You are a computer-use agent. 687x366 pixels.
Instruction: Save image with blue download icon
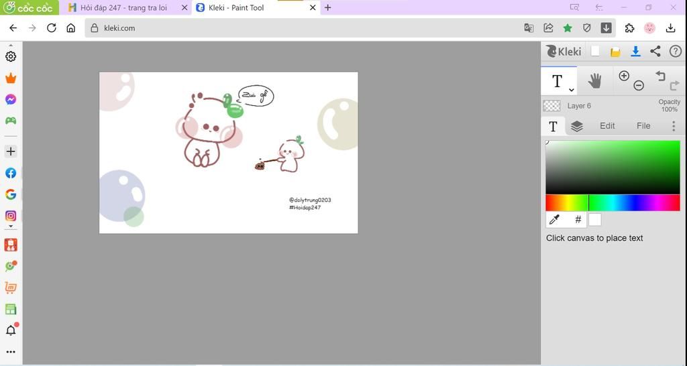coord(635,51)
